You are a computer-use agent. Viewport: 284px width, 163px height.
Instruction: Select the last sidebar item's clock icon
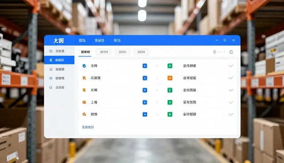51,87
